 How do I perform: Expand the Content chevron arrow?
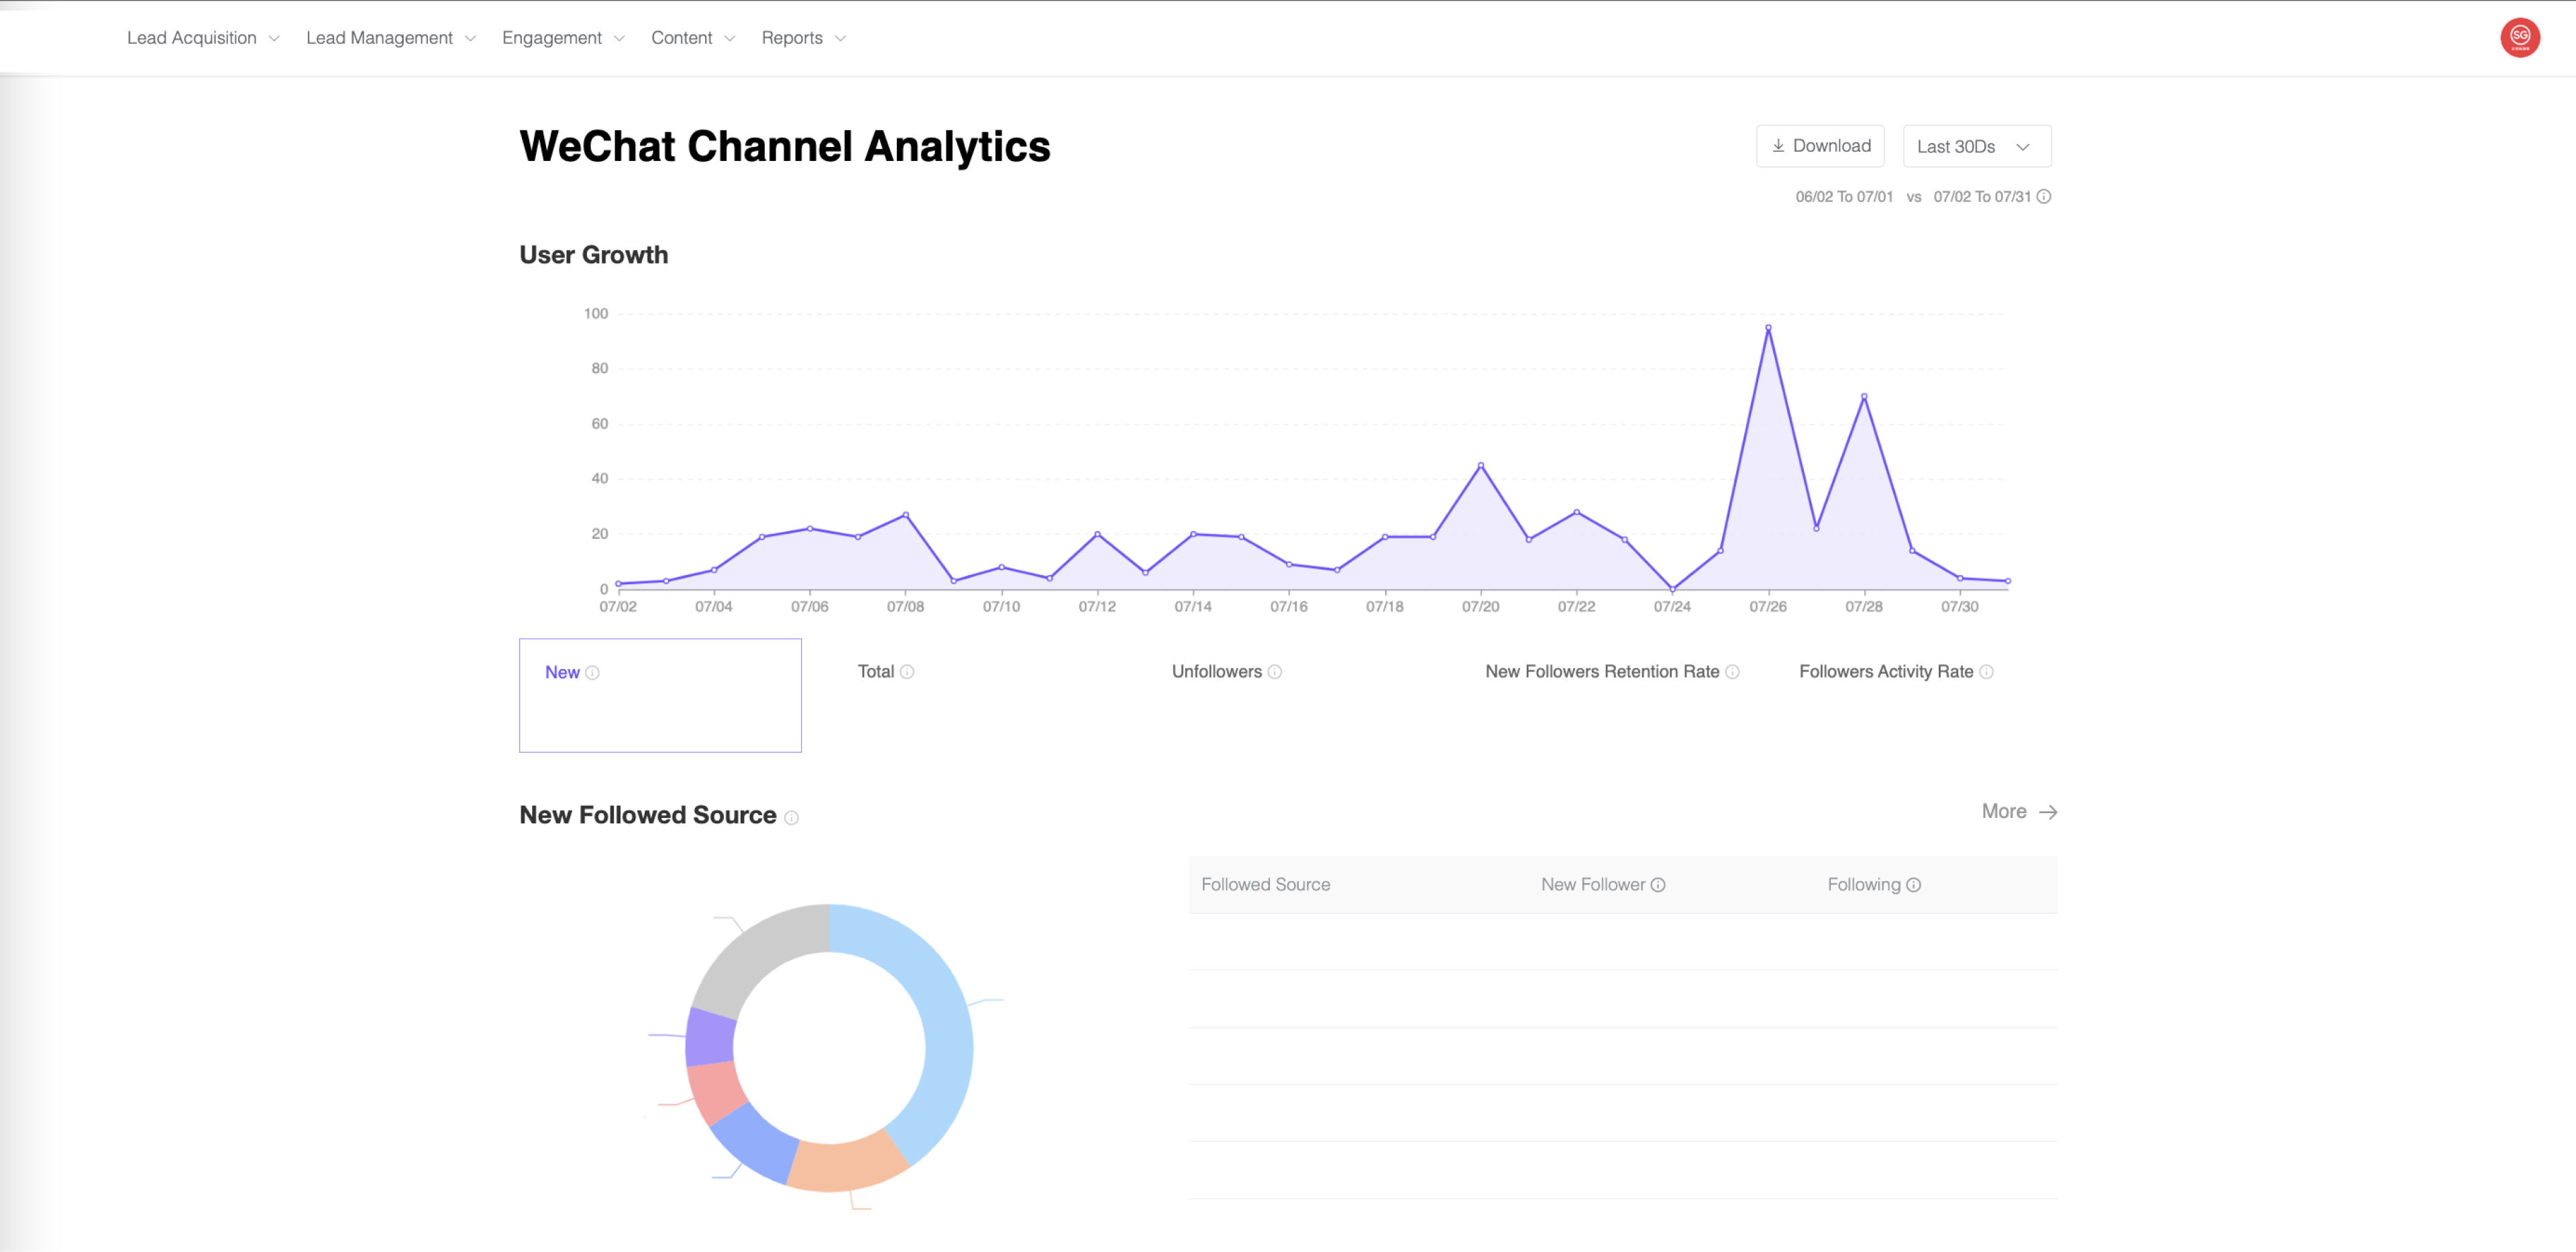(729, 39)
